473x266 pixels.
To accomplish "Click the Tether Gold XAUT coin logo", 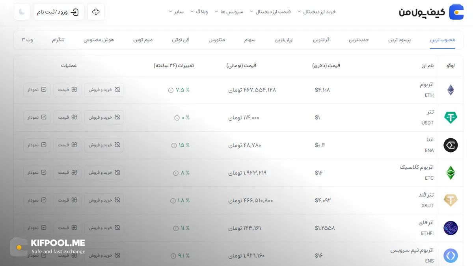I will 451,200.
